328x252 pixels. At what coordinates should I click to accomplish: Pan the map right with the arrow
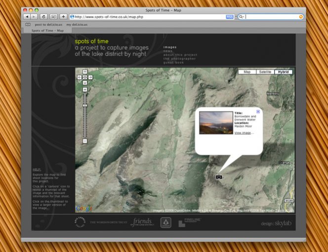(x=90, y=77)
